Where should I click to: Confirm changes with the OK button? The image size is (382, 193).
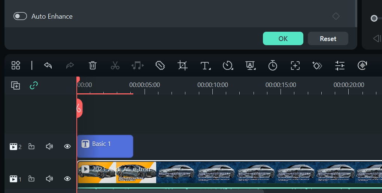coord(283,38)
